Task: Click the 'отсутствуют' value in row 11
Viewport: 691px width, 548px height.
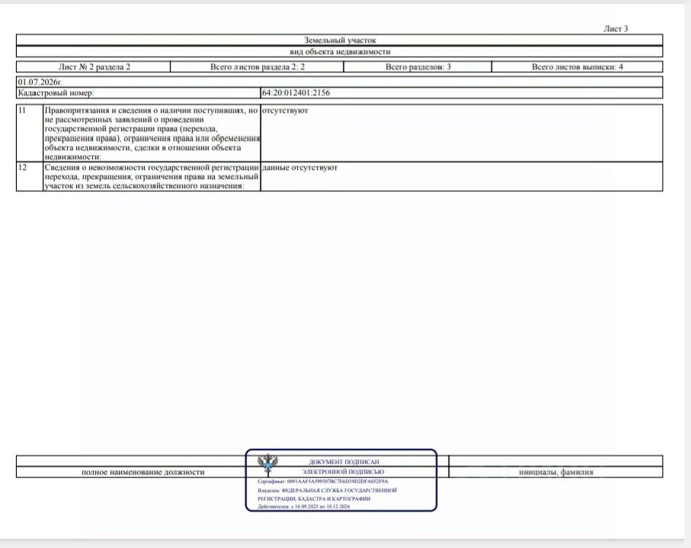Action: (285, 110)
